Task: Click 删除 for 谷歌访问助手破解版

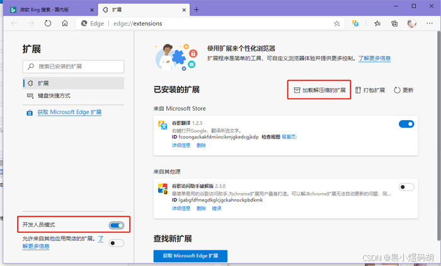Action: point(201,208)
